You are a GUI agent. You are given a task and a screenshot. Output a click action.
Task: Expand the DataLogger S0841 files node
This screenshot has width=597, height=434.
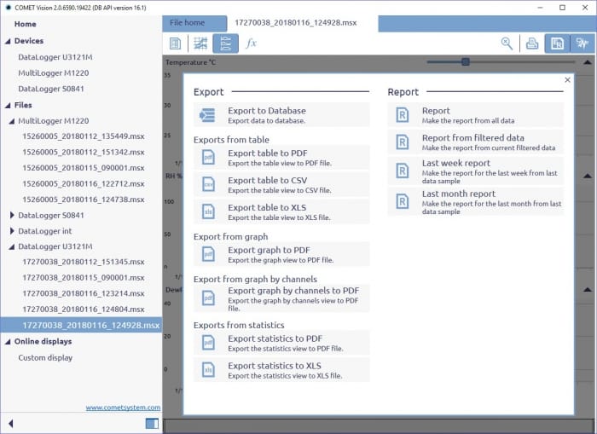click(x=12, y=216)
